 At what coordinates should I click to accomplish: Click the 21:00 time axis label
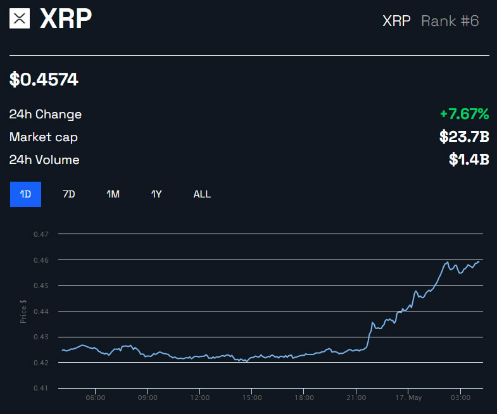tap(356, 398)
